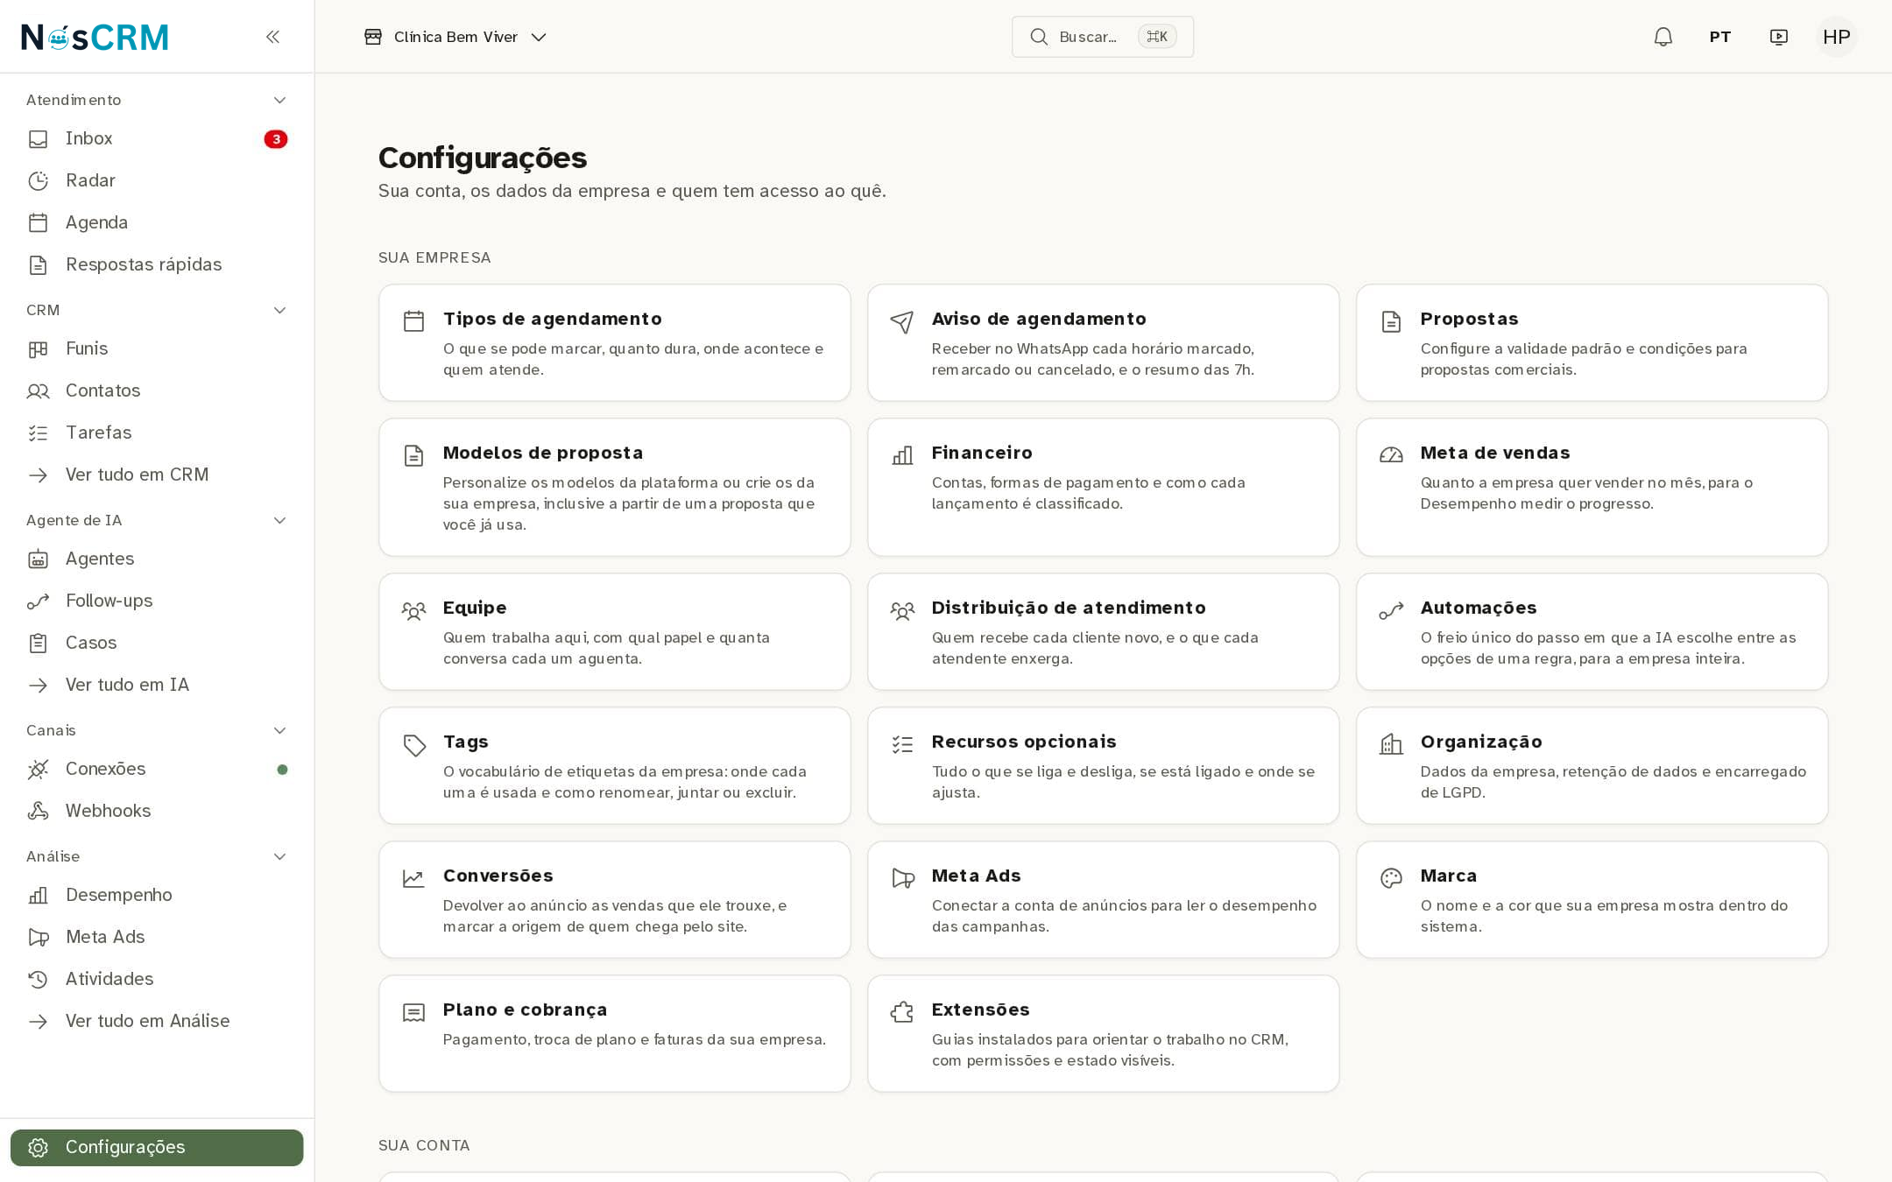Open the Recursos opcionais card
The width and height of the screenshot is (1892, 1182).
(1103, 765)
